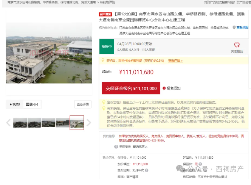Click the red exclamation icon beside 报名须知
Screen dimensions: 251x185
point(164,88)
